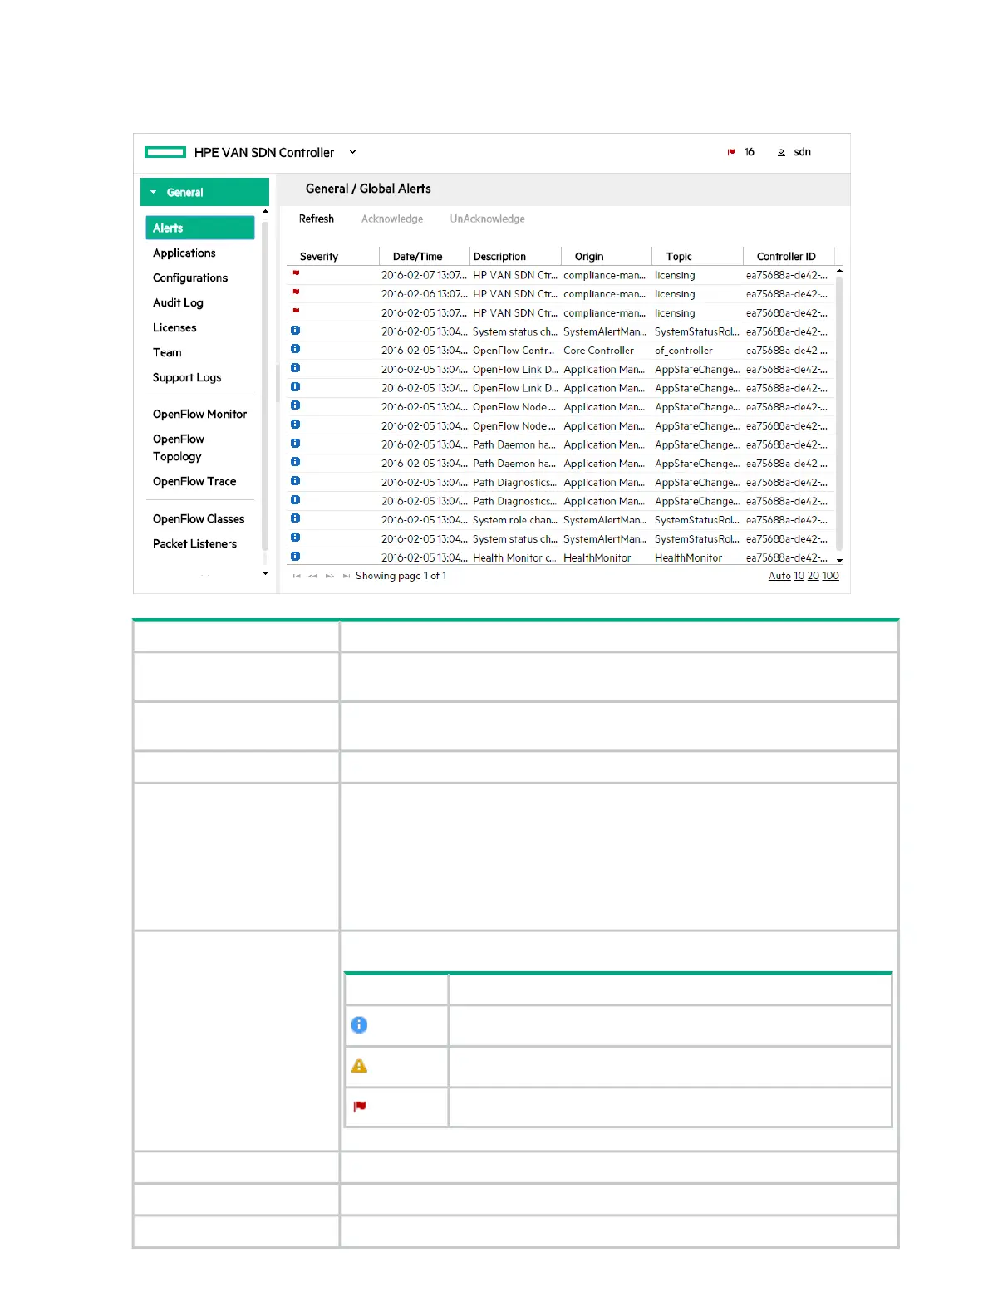This screenshot has height=1316, width=988.
Task: Select Alerts in the sidebar
Action: pos(200,228)
